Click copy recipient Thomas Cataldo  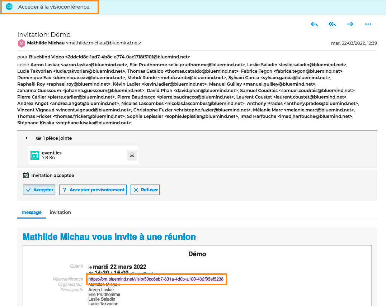[183, 71]
